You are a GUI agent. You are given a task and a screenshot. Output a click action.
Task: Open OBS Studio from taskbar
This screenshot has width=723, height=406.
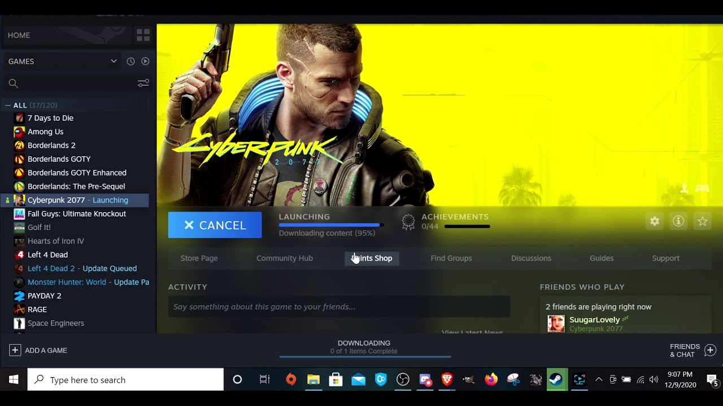pos(403,379)
